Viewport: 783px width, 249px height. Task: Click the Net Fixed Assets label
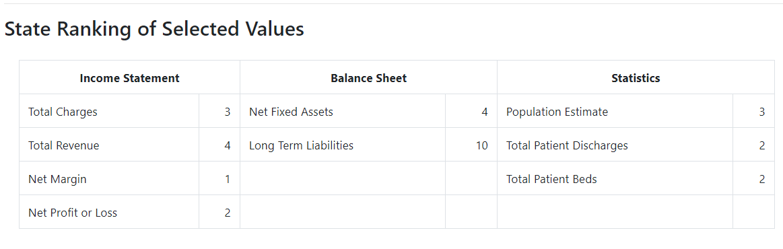pyautogui.click(x=291, y=112)
